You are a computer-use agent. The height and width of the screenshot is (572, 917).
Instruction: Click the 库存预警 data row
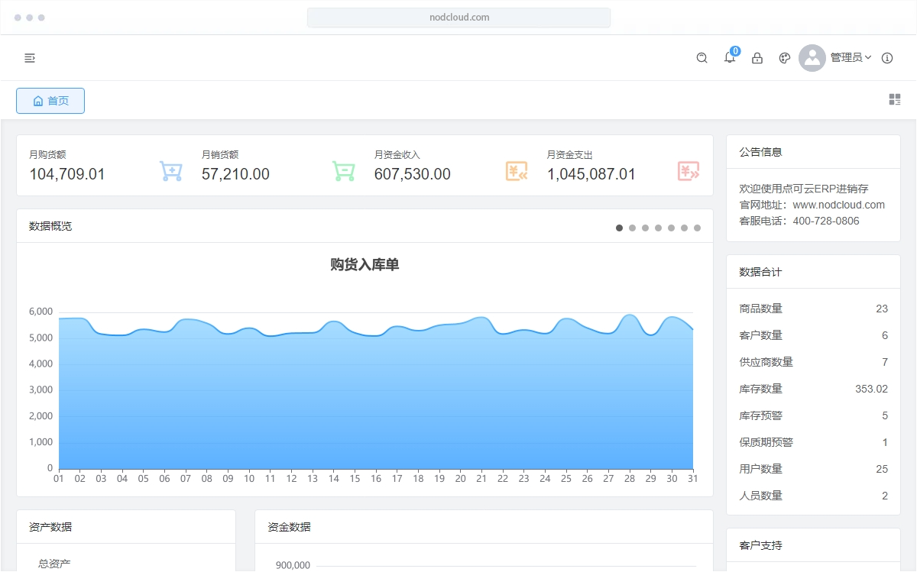tap(813, 415)
